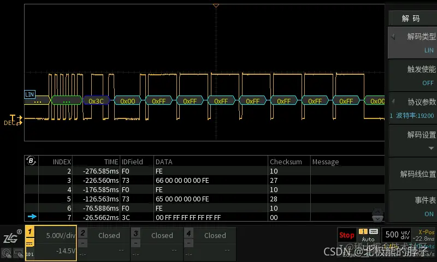Image resolution: width=437 pixels, height=262 pixels.
Task: Open protocol parameters 协议参数 baud rate
Action: click(x=412, y=108)
